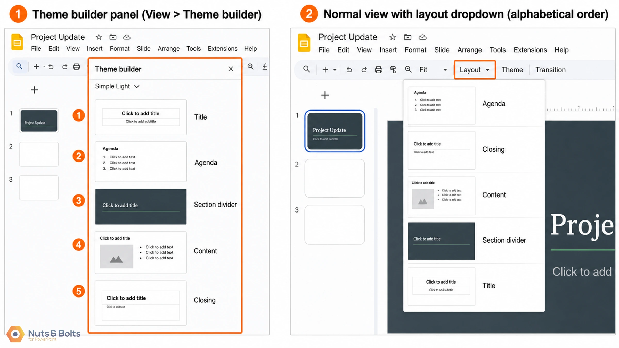Select slide 1 thumbnail in left window filmstrip
This screenshot has width=619, height=348.
(39, 121)
